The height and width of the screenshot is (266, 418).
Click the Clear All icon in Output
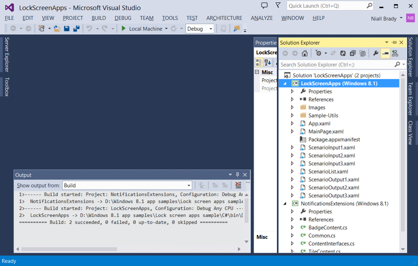point(238,185)
